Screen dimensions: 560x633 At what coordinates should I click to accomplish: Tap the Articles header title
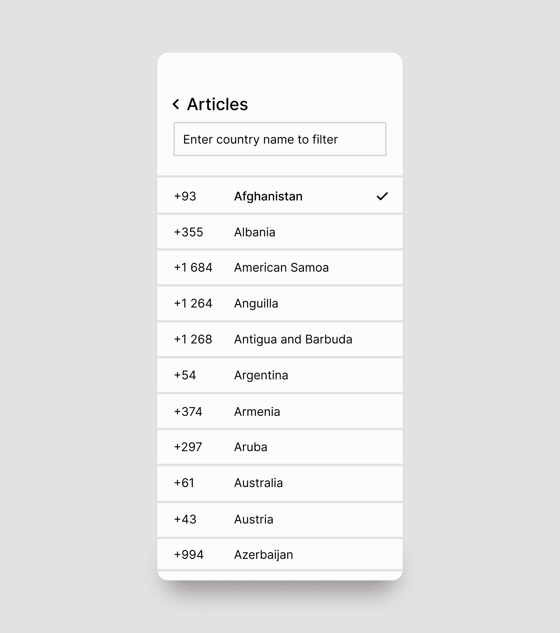tap(217, 104)
